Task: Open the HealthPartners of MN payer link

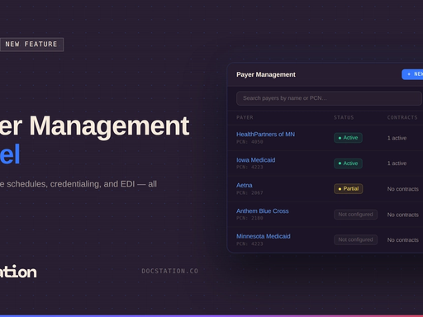Action: pyautogui.click(x=265, y=135)
